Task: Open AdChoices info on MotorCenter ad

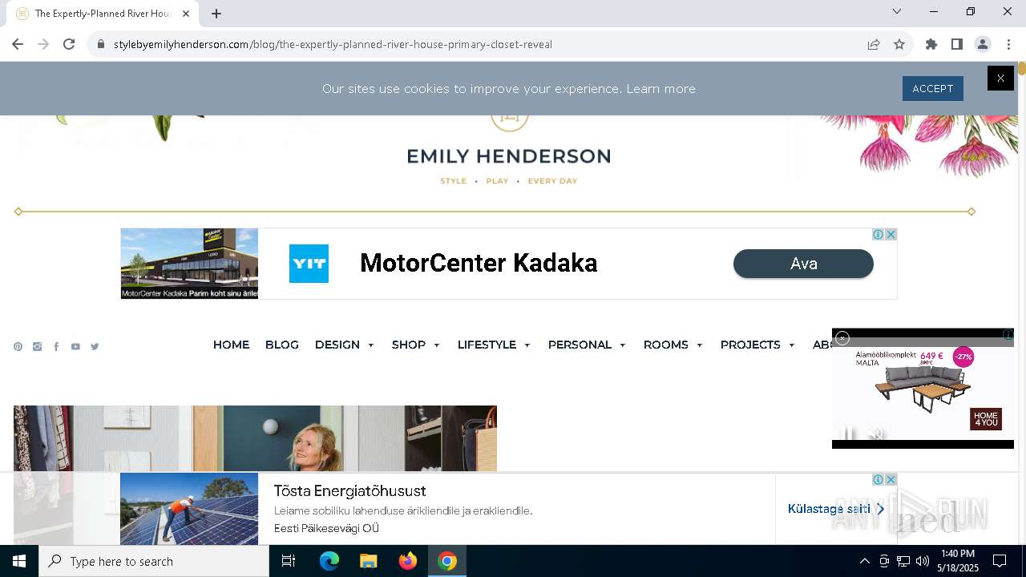Action: coord(879,235)
